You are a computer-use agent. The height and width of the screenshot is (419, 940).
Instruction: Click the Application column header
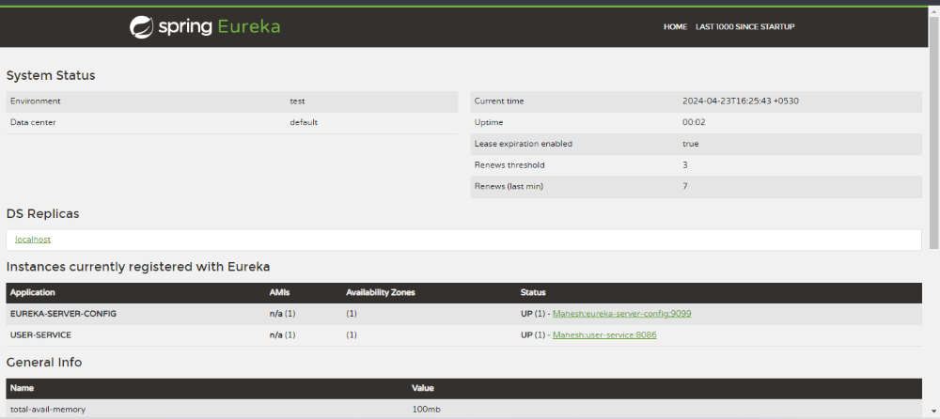(33, 292)
